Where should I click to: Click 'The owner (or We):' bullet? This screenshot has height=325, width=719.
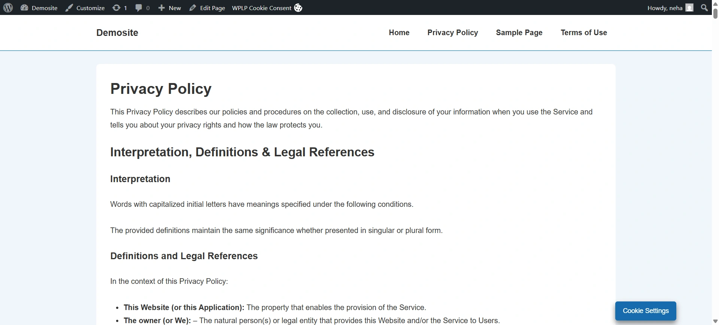point(157,321)
